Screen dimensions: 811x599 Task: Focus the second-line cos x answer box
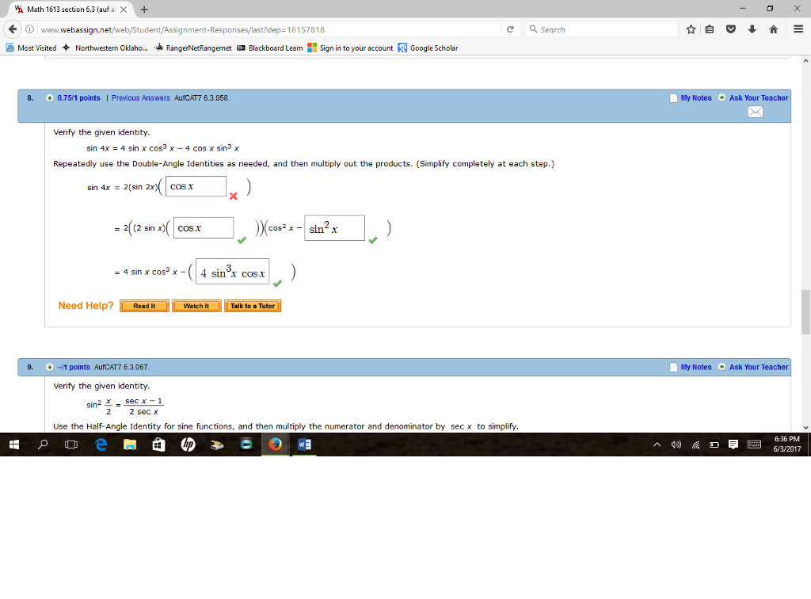tap(204, 227)
